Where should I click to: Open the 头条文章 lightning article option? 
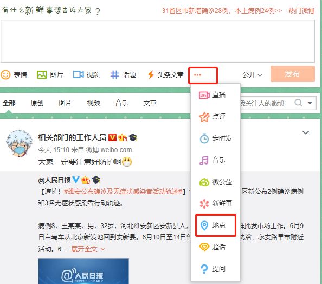pos(165,74)
